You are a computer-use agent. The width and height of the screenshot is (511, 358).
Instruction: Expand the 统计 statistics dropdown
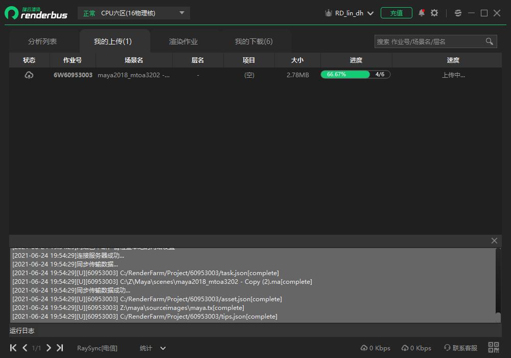pos(153,348)
